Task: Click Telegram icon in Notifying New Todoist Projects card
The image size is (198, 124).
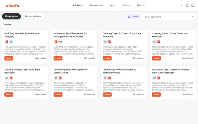Action: (11, 42)
